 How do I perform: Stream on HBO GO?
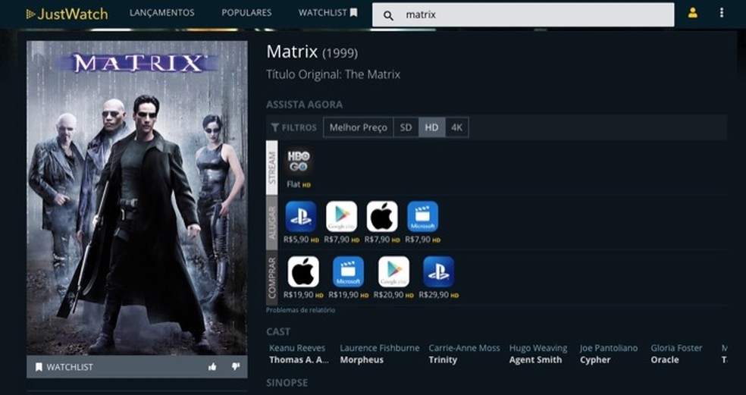pyautogui.click(x=299, y=161)
